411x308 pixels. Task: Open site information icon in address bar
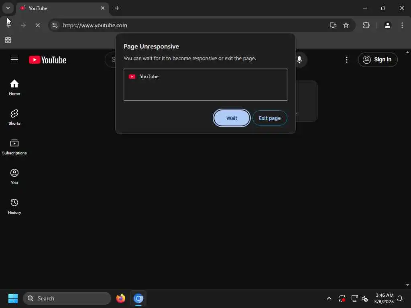pyautogui.click(x=55, y=25)
